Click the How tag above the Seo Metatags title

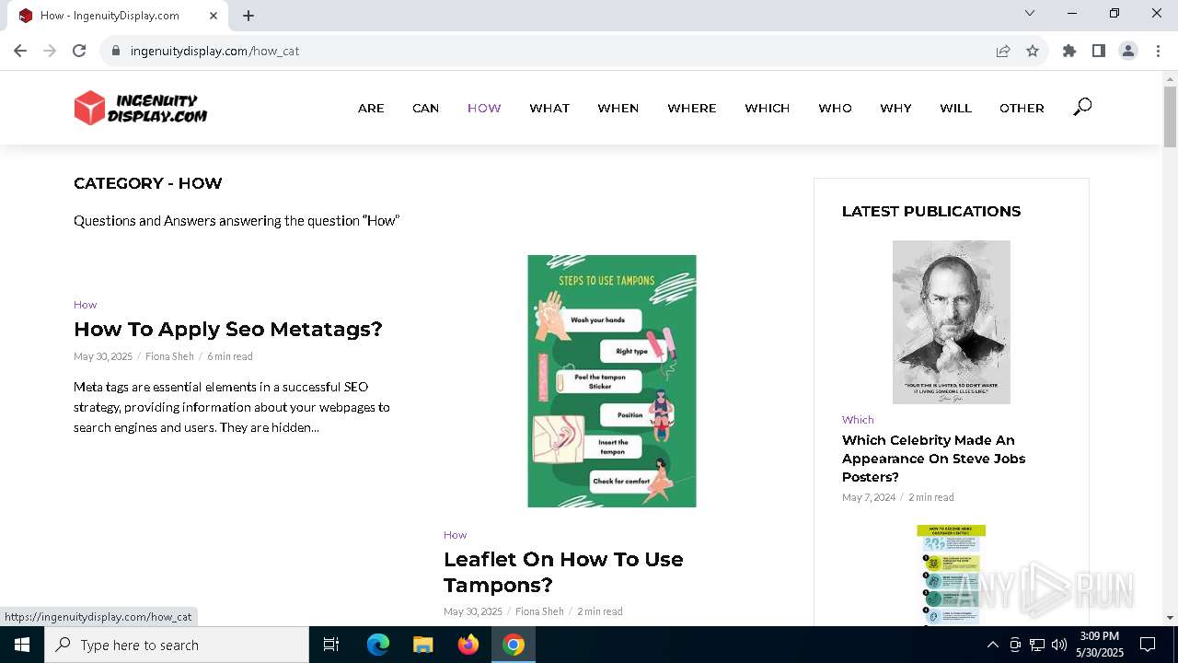pyautogui.click(x=85, y=305)
